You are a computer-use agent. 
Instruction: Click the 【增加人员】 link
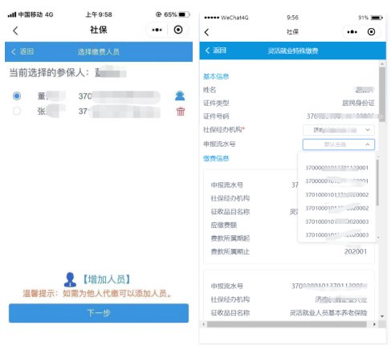point(107,279)
